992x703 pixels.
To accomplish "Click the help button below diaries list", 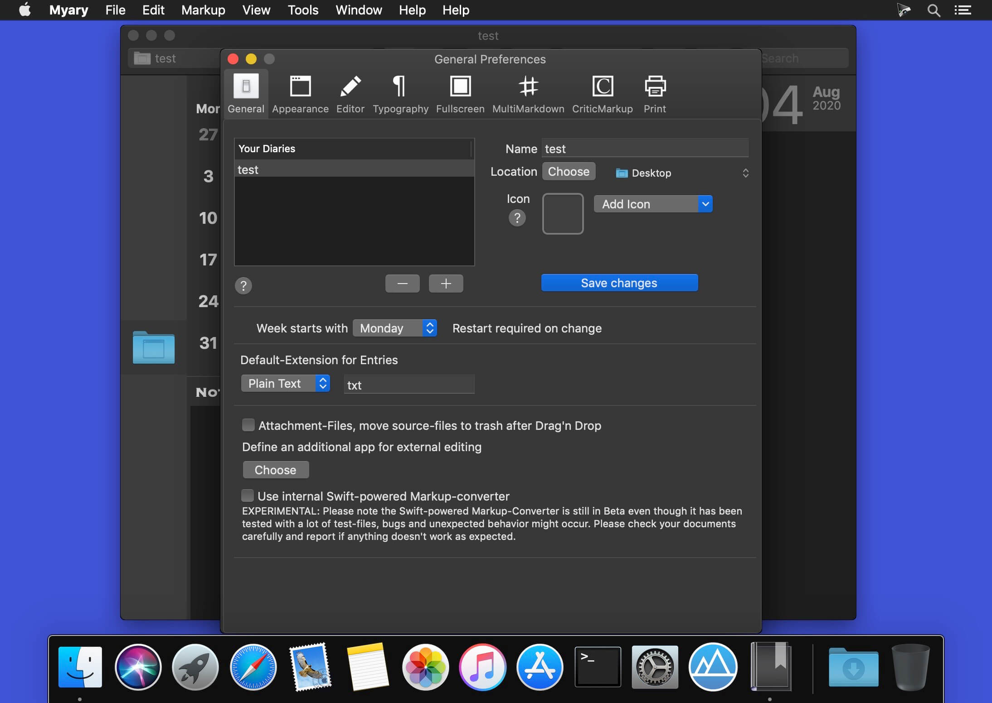I will [x=243, y=286].
